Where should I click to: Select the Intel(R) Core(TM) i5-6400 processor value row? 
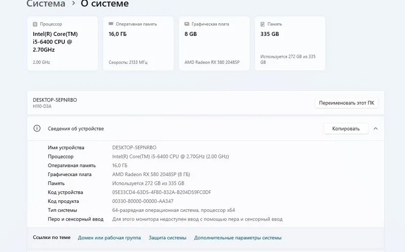pos(171,156)
